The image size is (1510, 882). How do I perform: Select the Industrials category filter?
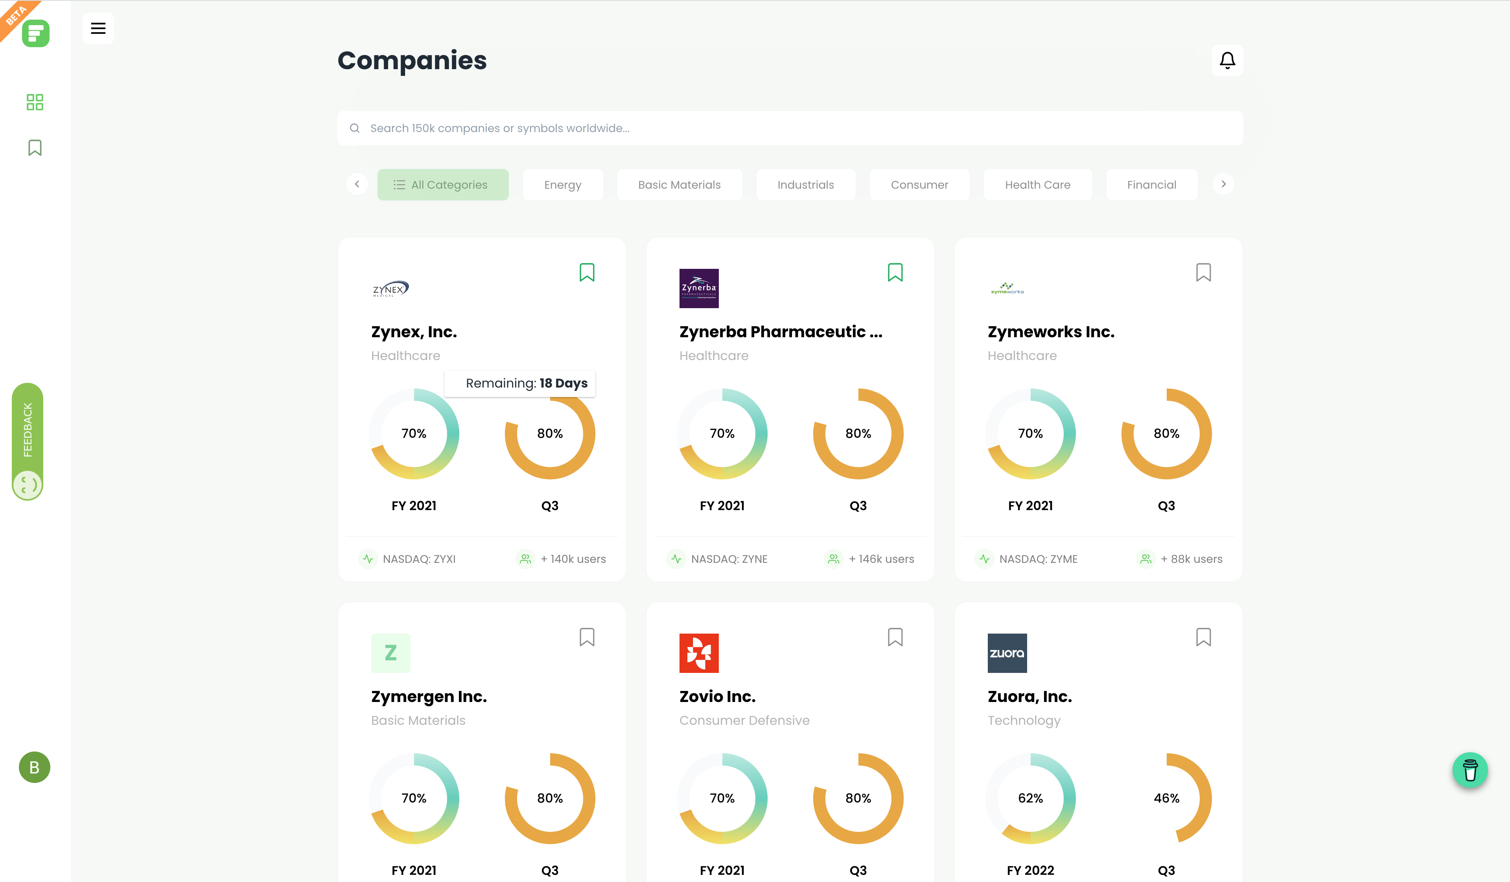pyautogui.click(x=805, y=184)
